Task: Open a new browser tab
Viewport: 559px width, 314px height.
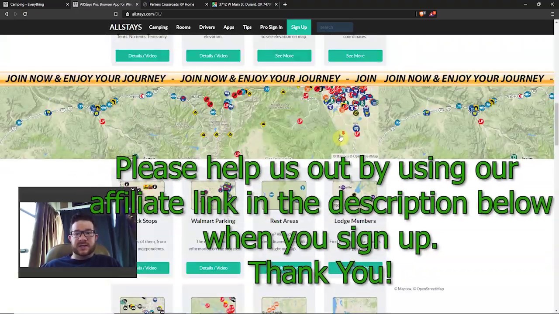Action: tap(285, 4)
